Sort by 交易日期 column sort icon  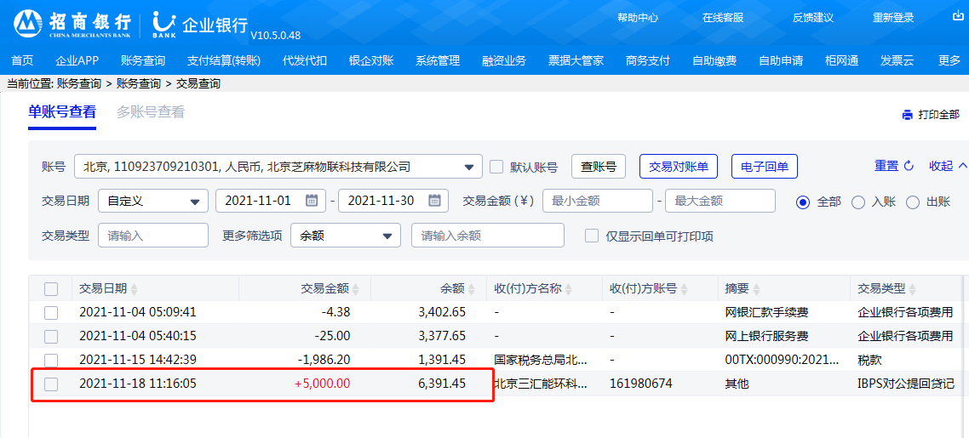pos(135,289)
